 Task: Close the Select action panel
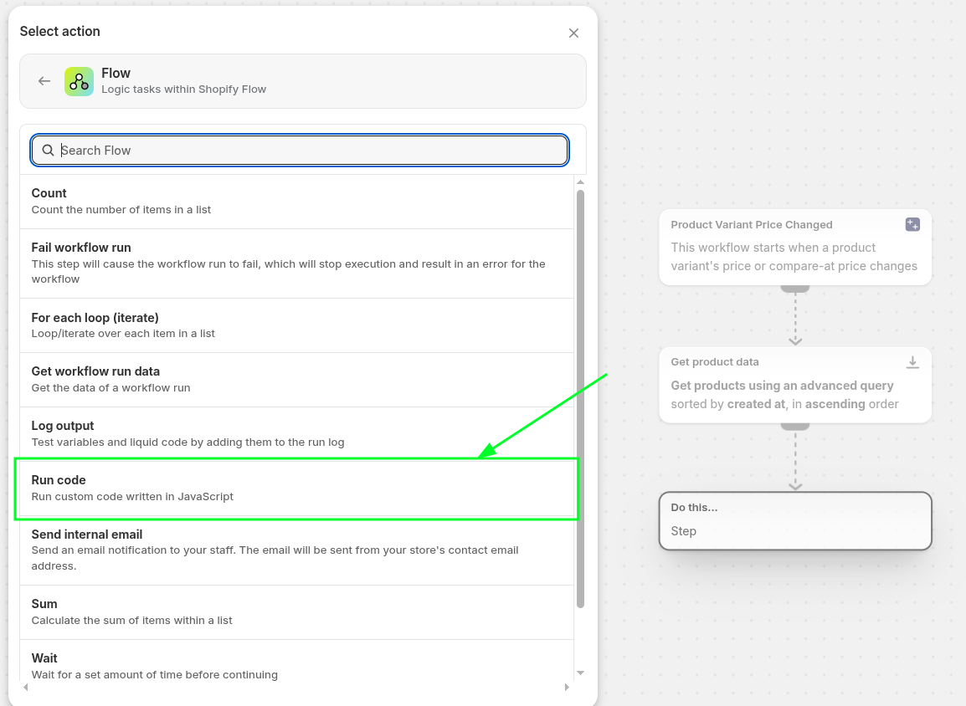click(573, 33)
